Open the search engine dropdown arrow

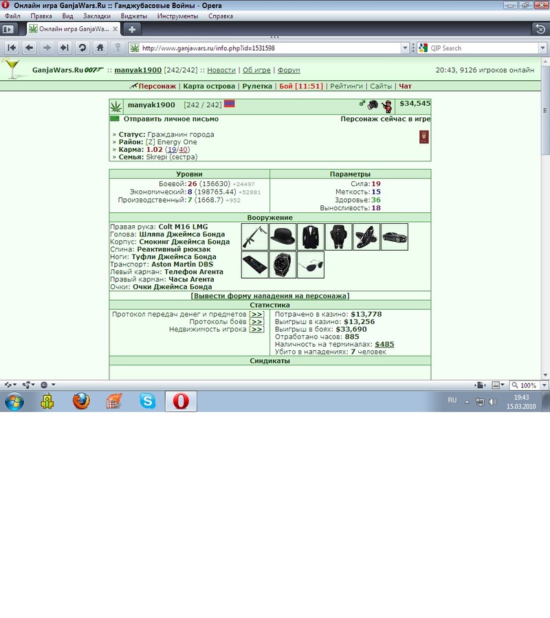(x=542, y=48)
